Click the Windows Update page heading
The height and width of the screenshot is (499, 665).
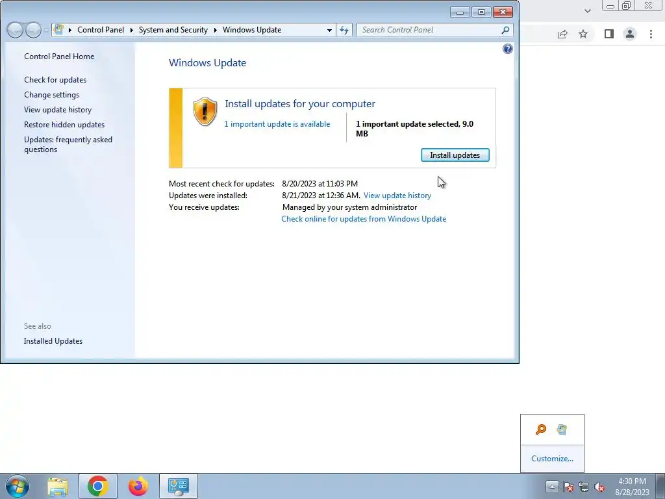(207, 63)
